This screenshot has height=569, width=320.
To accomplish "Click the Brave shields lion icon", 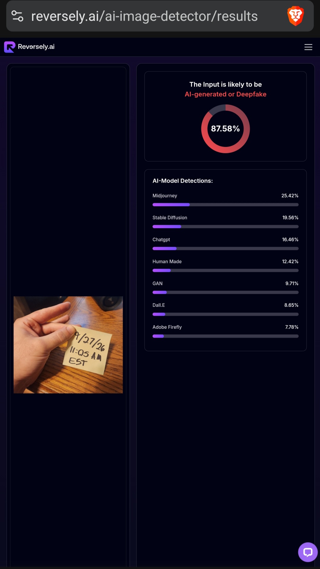I will pyautogui.click(x=295, y=16).
